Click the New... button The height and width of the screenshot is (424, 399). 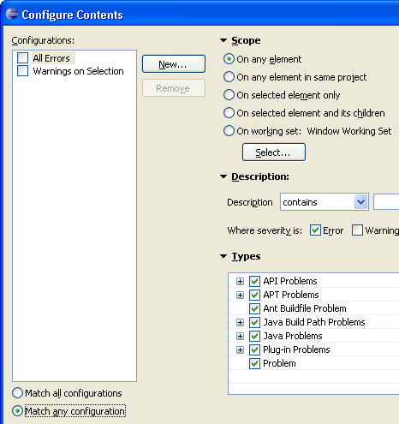click(174, 64)
